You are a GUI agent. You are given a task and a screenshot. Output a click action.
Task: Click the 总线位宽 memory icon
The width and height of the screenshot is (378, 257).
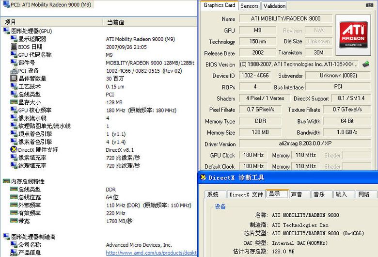point(14,197)
